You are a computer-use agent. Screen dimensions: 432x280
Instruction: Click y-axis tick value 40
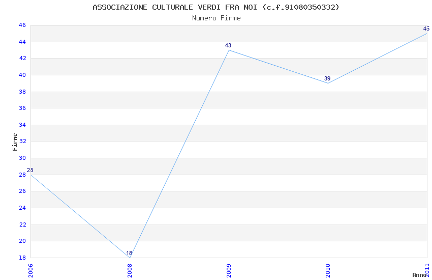(22, 75)
